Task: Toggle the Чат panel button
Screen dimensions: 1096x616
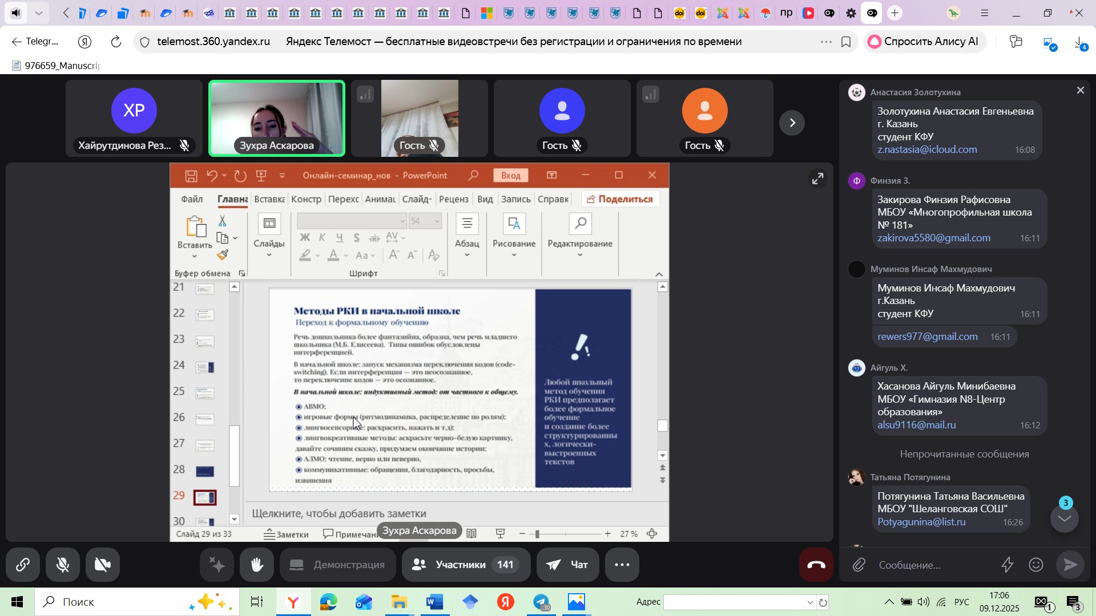Action: pyautogui.click(x=567, y=565)
